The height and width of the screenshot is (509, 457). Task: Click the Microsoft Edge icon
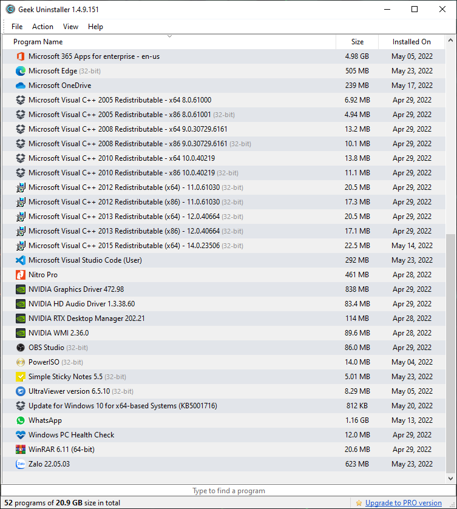coord(21,71)
